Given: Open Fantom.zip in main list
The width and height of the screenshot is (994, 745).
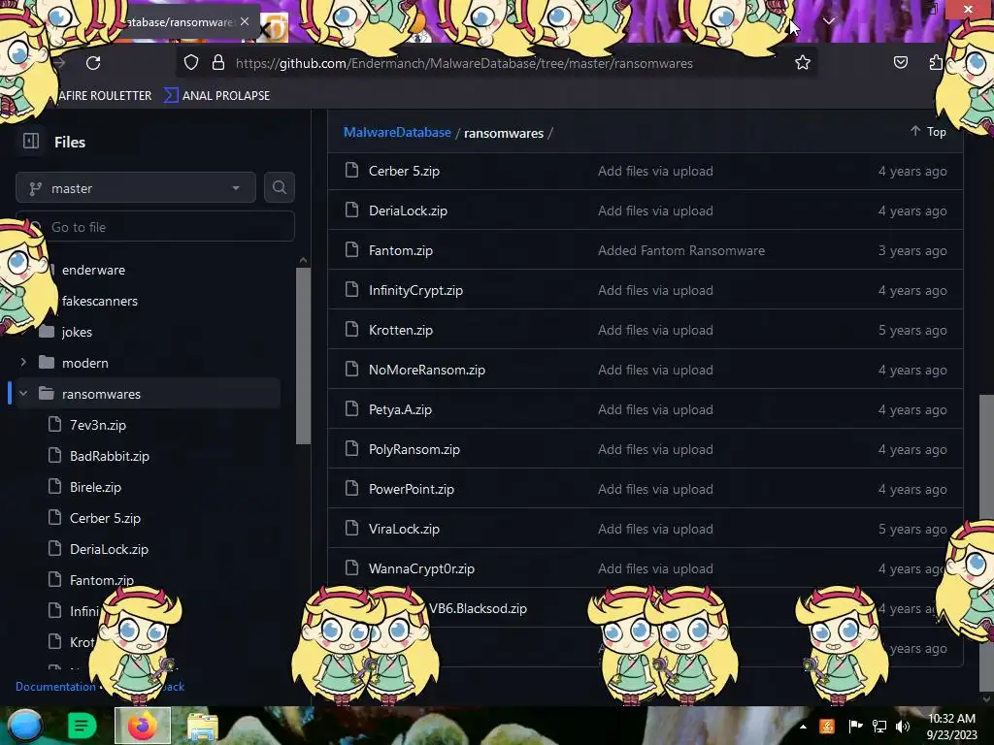Looking at the screenshot, I should 401,251.
